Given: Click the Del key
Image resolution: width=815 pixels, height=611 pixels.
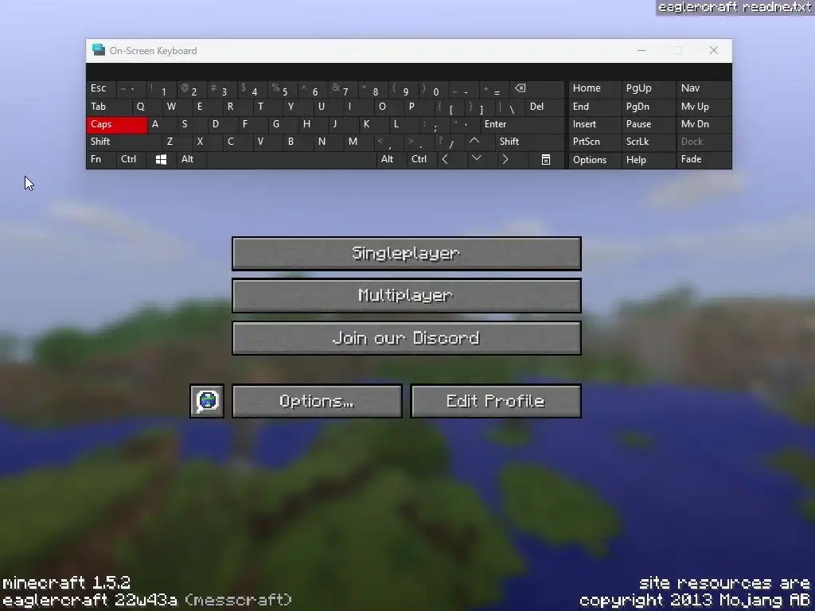Looking at the screenshot, I should click(545, 107).
